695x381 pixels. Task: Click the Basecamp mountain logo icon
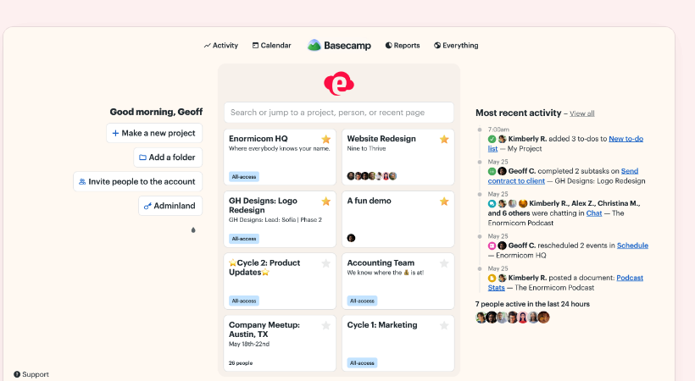tap(314, 45)
